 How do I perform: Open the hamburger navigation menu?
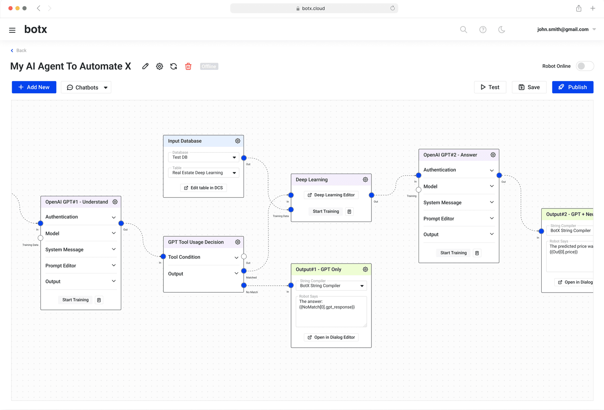(12, 30)
